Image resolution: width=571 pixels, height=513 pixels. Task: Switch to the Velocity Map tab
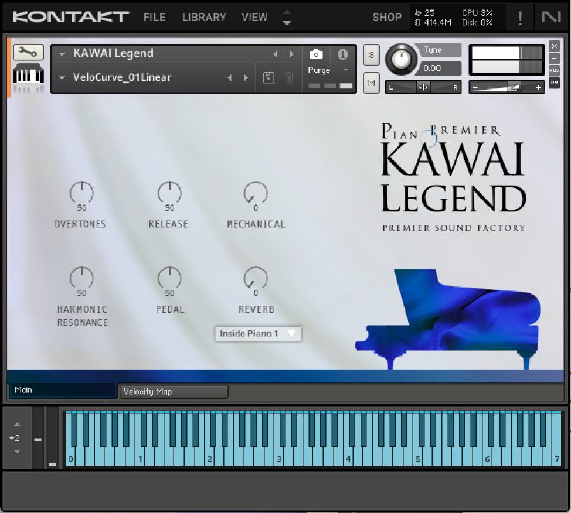[174, 391]
